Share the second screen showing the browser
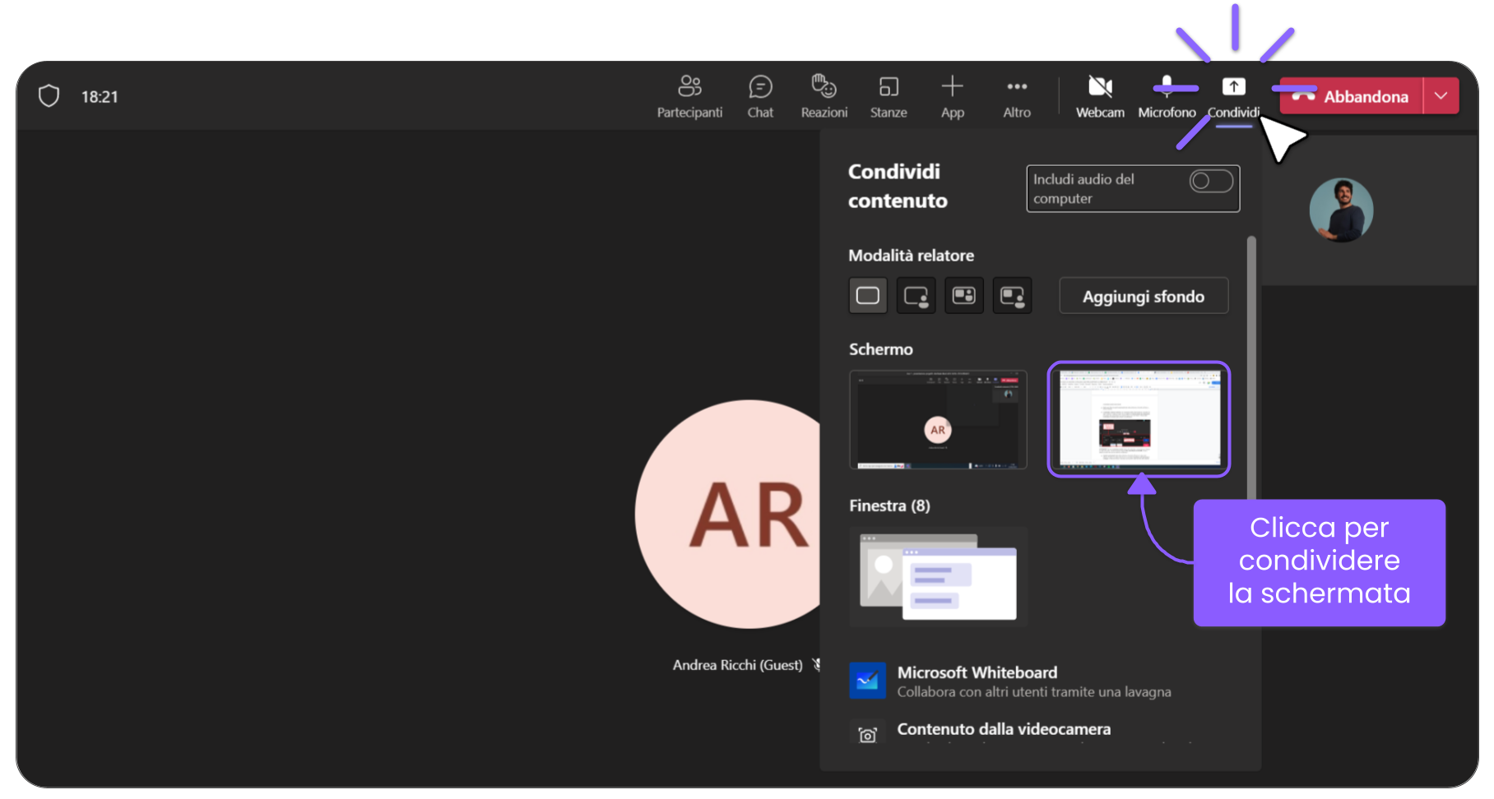 1139,418
